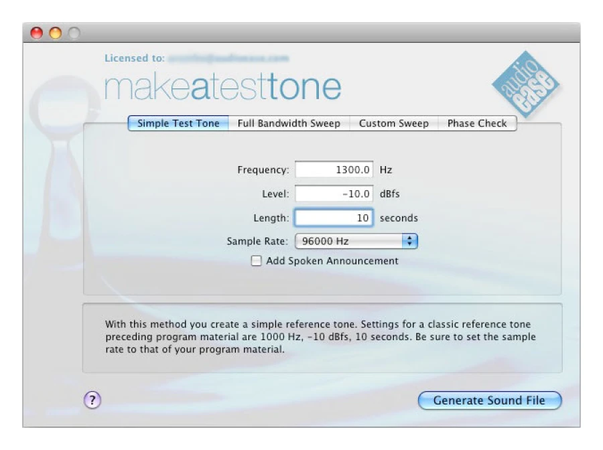This screenshot has height=450, width=603.
Task: Click the Audio Ease logo
Action: 526,84
